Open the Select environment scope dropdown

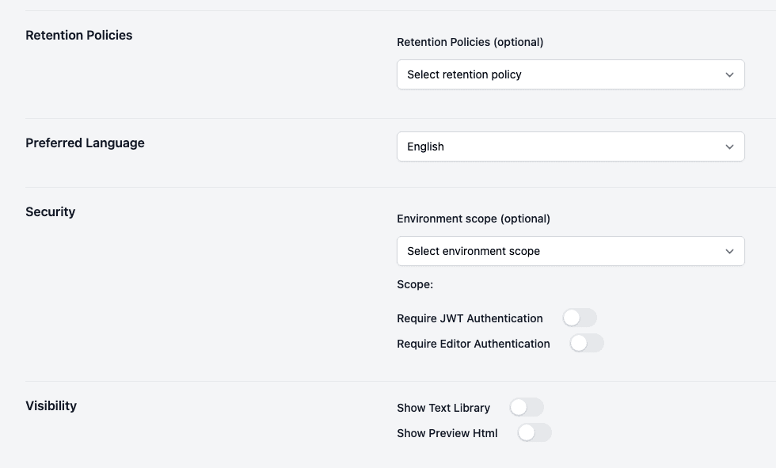[x=571, y=251]
